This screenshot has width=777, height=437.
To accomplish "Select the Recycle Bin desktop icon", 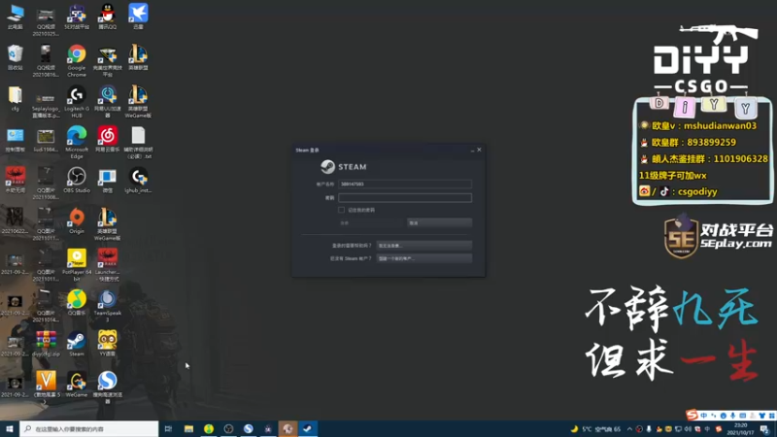I will coord(15,57).
